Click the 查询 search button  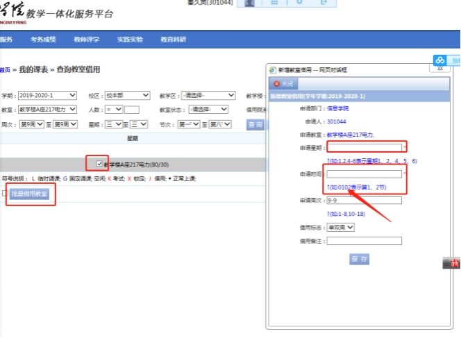click(255, 124)
